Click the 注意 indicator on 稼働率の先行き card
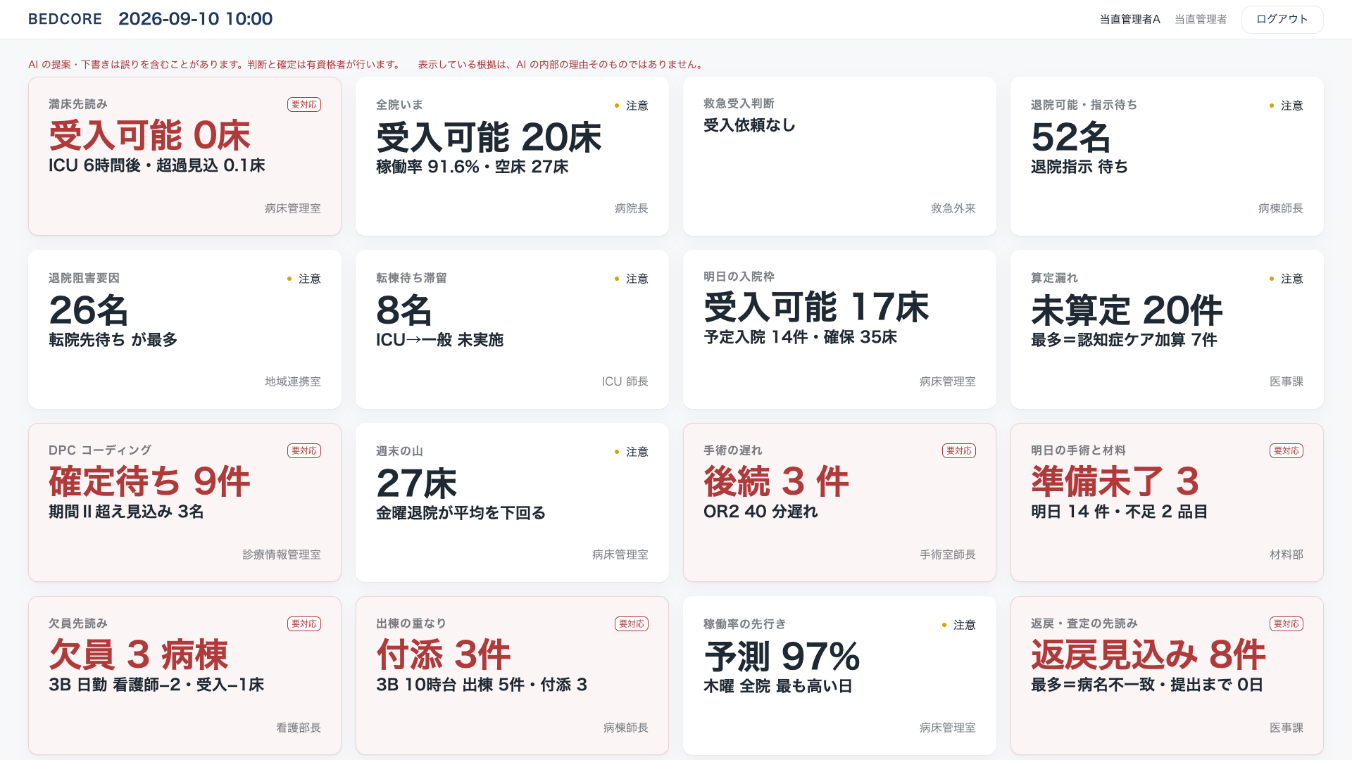Image resolution: width=1352 pixels, height=760 pixels. (958, 625)
